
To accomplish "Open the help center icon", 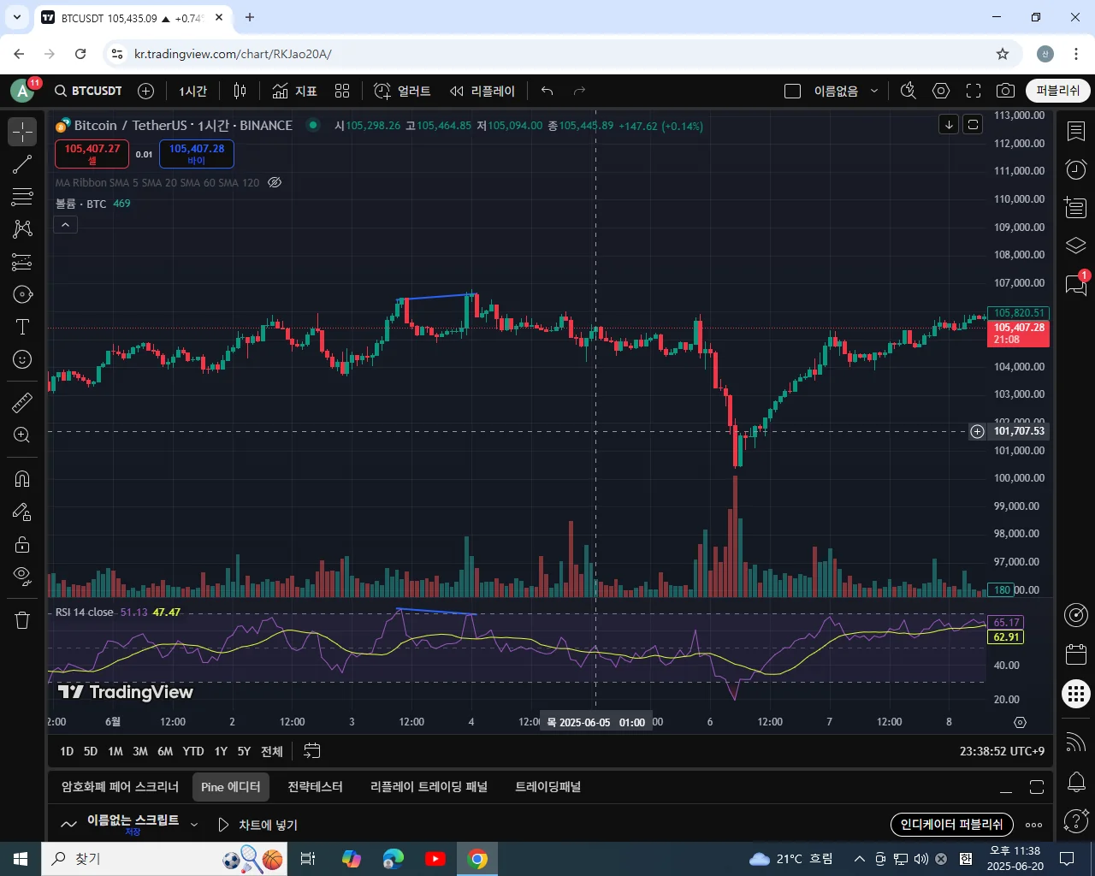I will click(1076, 820).
